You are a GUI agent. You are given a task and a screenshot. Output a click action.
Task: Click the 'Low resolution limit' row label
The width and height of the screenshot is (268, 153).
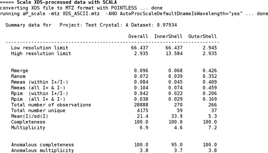(x=39, y=48)
